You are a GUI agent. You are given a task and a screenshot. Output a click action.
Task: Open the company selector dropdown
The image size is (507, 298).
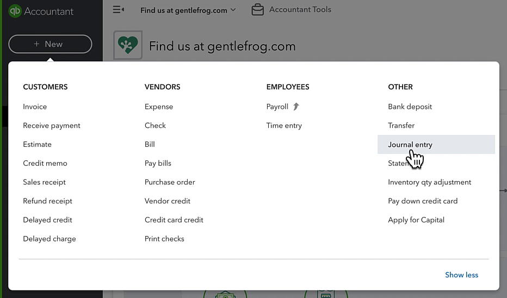pos(188,10)
